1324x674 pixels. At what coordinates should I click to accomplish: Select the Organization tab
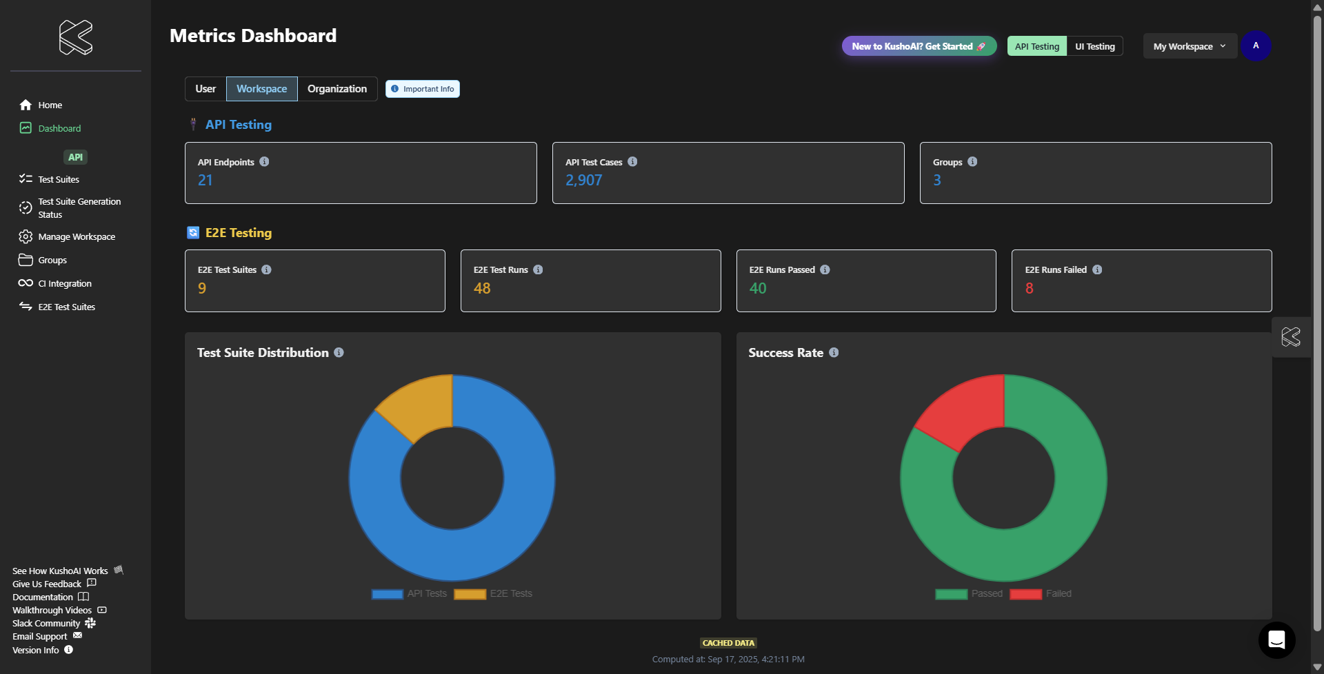pos(337,89)
